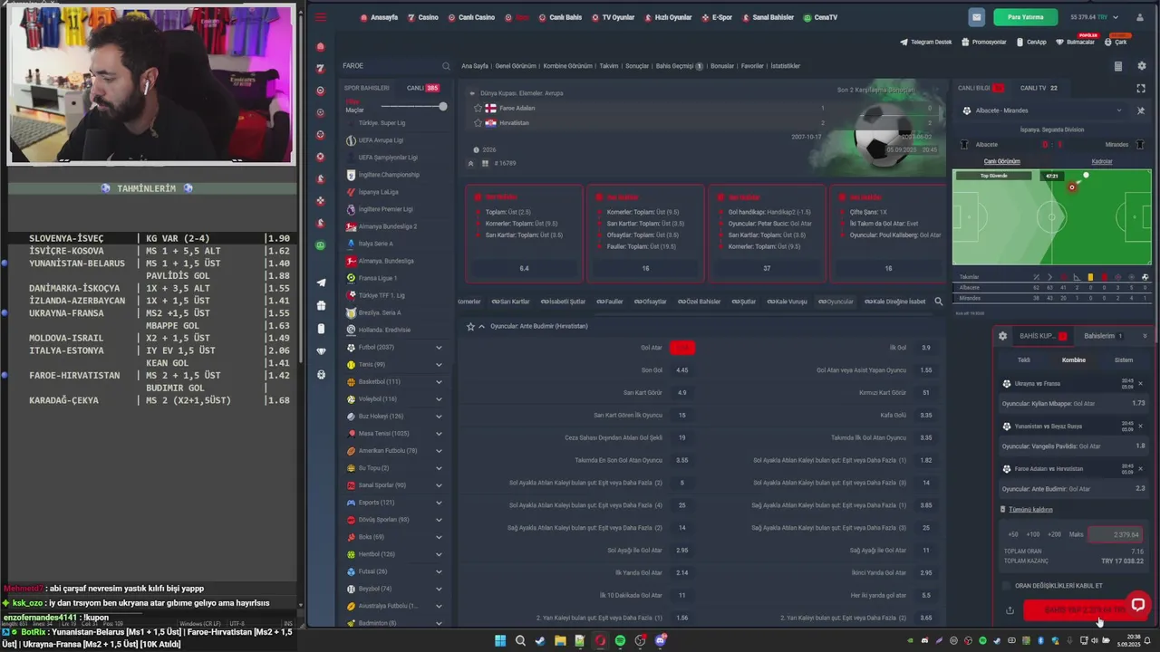Click Para Yatırma deposit button
Image resolution: width=1160 pixels, height=652 pixels.
tap(1026, 17)
